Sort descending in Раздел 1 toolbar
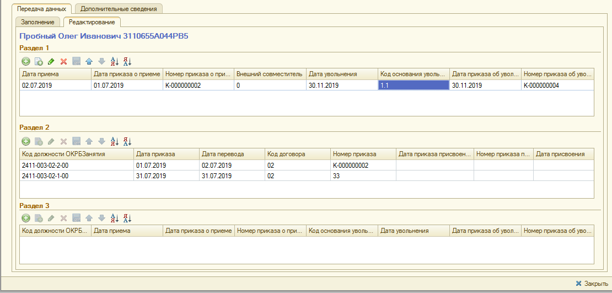Screen dimensions: 612x293 click(x=127, y=62)
